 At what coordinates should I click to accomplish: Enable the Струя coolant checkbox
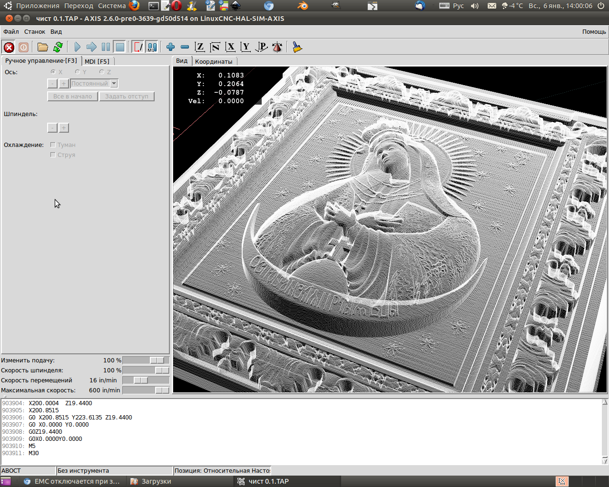53,155
